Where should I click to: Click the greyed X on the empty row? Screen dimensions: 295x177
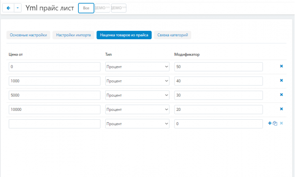pos(282,123)
